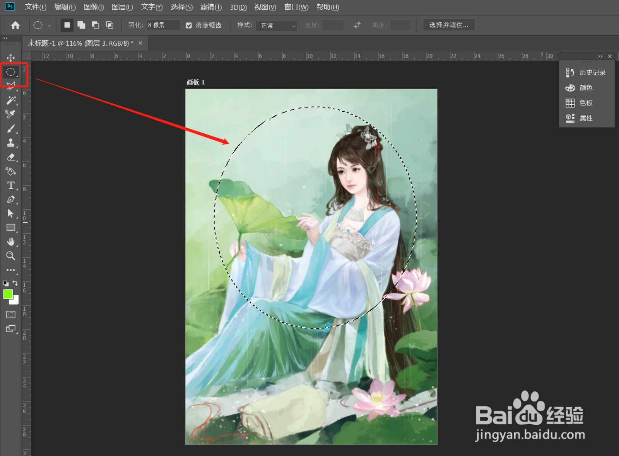Click the width input field

[x=333, y=25]
